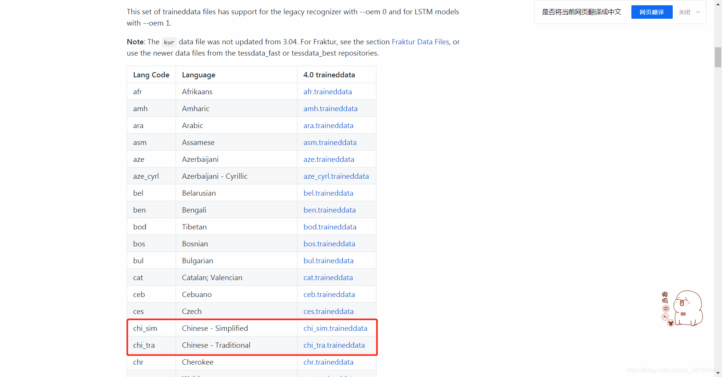This screenshot has width=722, height=377.
Task: Open asm.traineddata download link
Action: 330,142
